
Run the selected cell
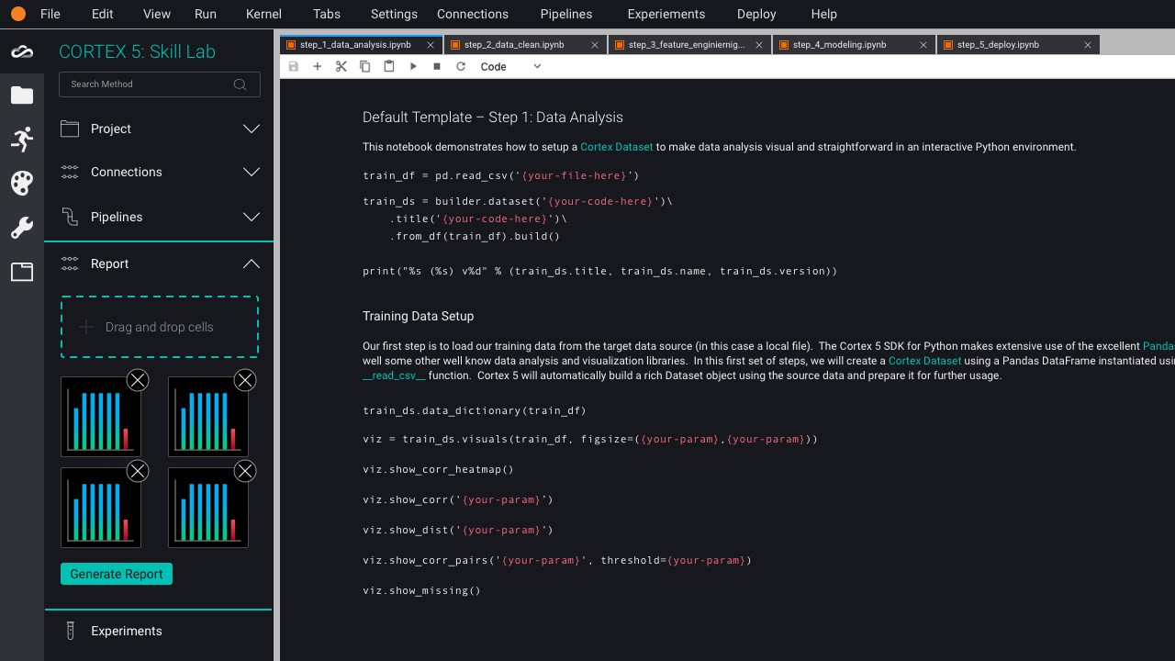click(413, 66)
